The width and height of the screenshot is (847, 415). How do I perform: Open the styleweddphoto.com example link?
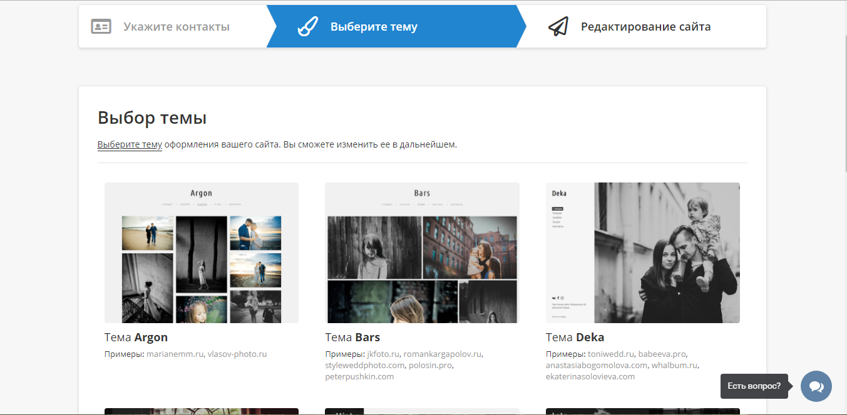click(364, 365)
